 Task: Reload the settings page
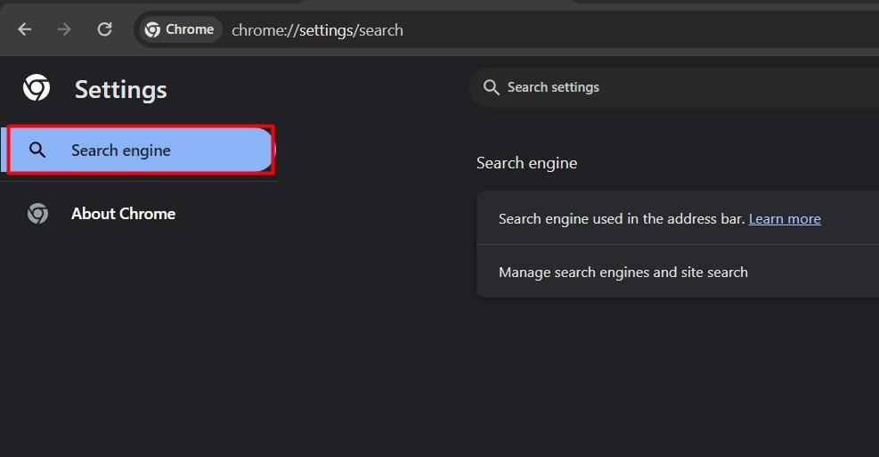104,29
